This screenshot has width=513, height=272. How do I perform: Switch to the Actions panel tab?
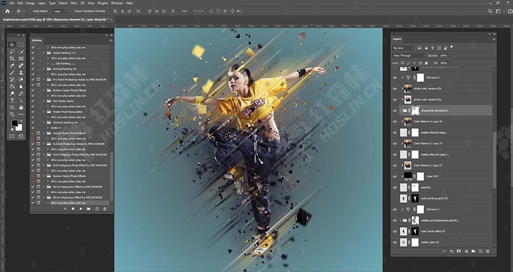point(37,40)
